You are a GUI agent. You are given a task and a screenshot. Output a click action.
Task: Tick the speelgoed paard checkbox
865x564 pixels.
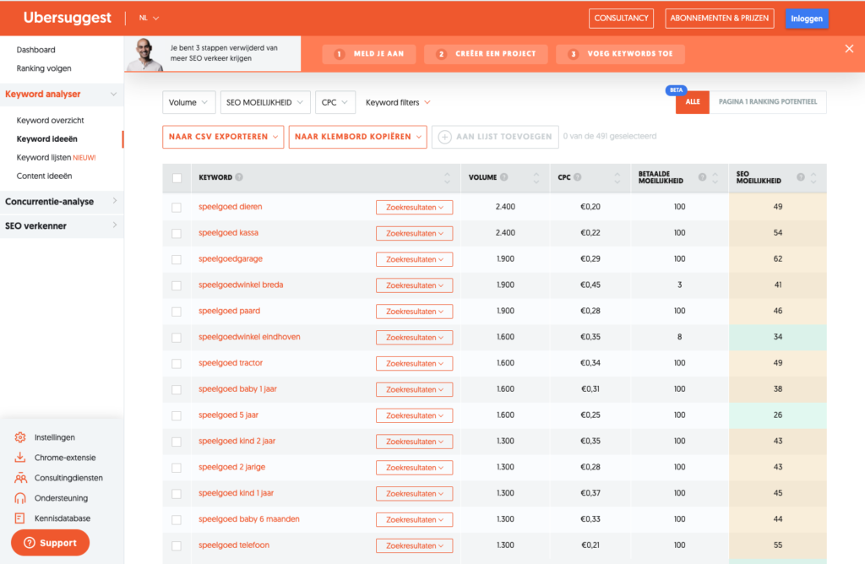tap(177, 312)
